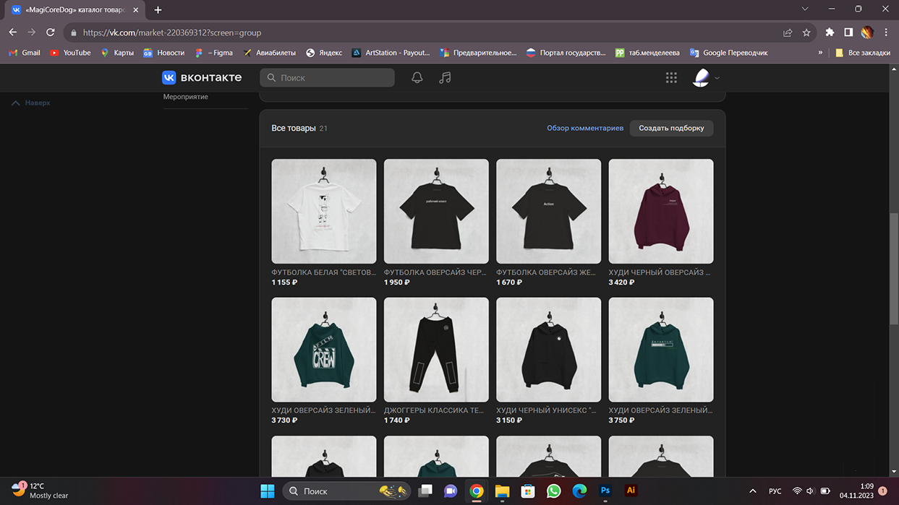This screenshot has height=505, width=899.
Task: Expand system tray hidden icons
Action: 752,491
